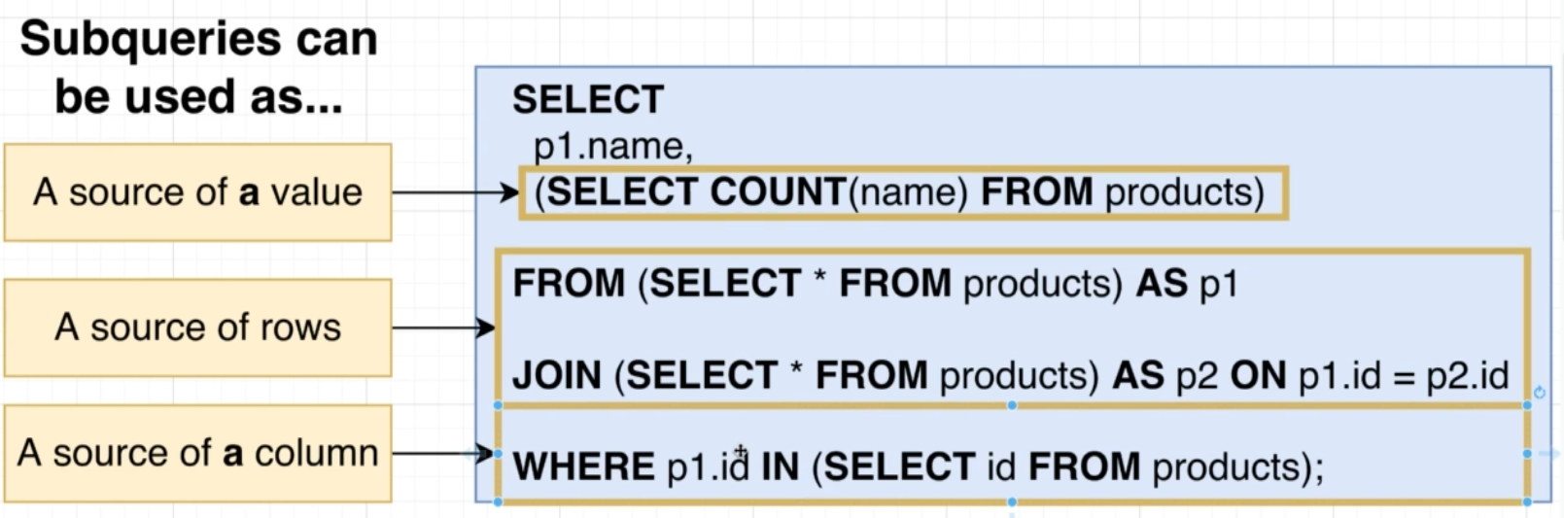Click the top-left resize handle of the selected box
The image size is (1564, 518).
coord(498,405)
